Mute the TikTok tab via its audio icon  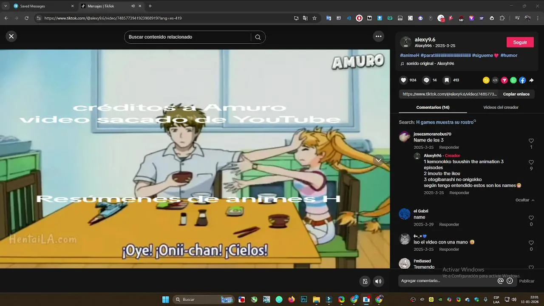(x=133, y=6)
